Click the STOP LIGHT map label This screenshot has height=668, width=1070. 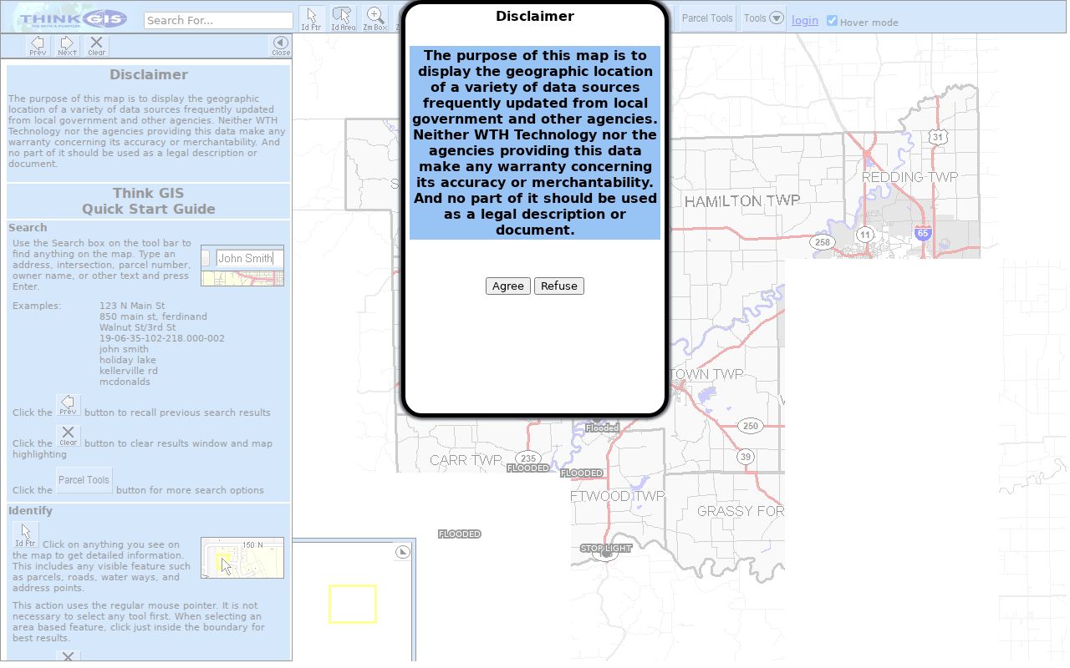(606, 549)
